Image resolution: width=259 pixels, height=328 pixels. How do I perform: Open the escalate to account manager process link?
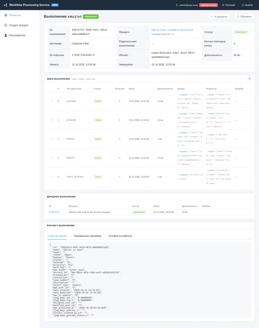point(172,32)
